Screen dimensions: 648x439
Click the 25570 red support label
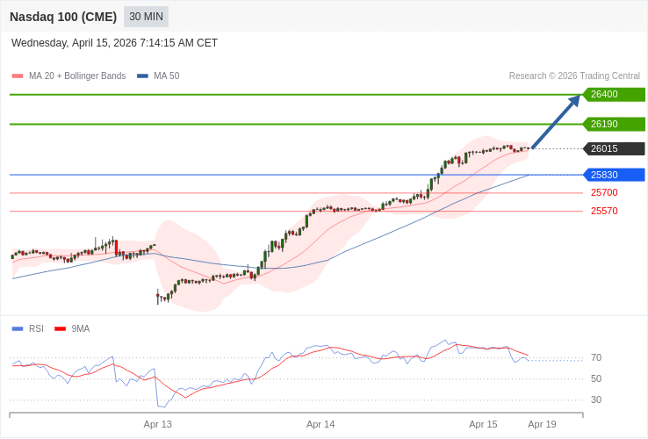coord(604,211)
